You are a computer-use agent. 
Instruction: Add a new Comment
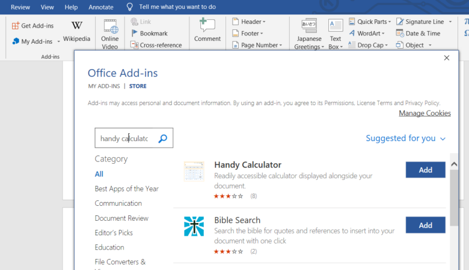(x=207, y=30)
